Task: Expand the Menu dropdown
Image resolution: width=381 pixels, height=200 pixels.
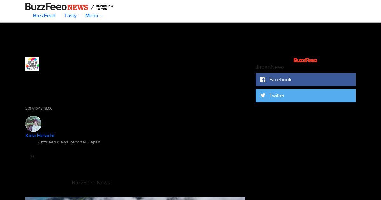Action: point(94,16)
